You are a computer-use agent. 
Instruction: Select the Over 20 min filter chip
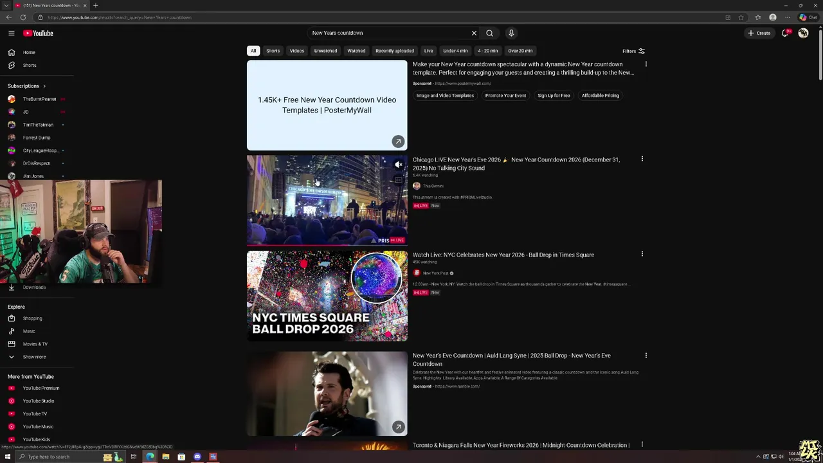point(520,51)
